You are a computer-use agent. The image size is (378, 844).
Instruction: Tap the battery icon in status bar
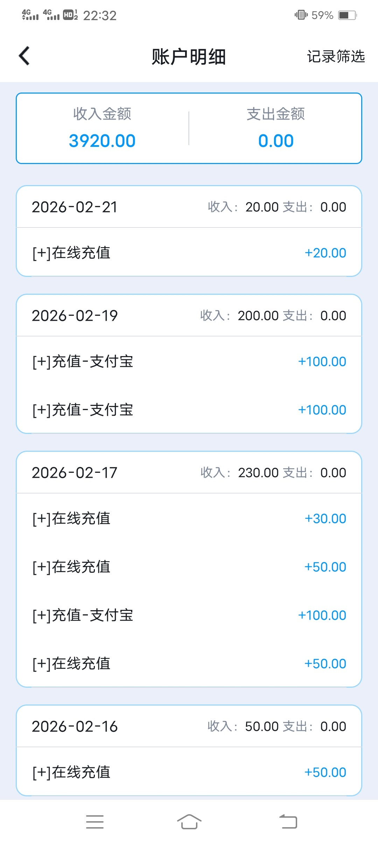(347, 15)
